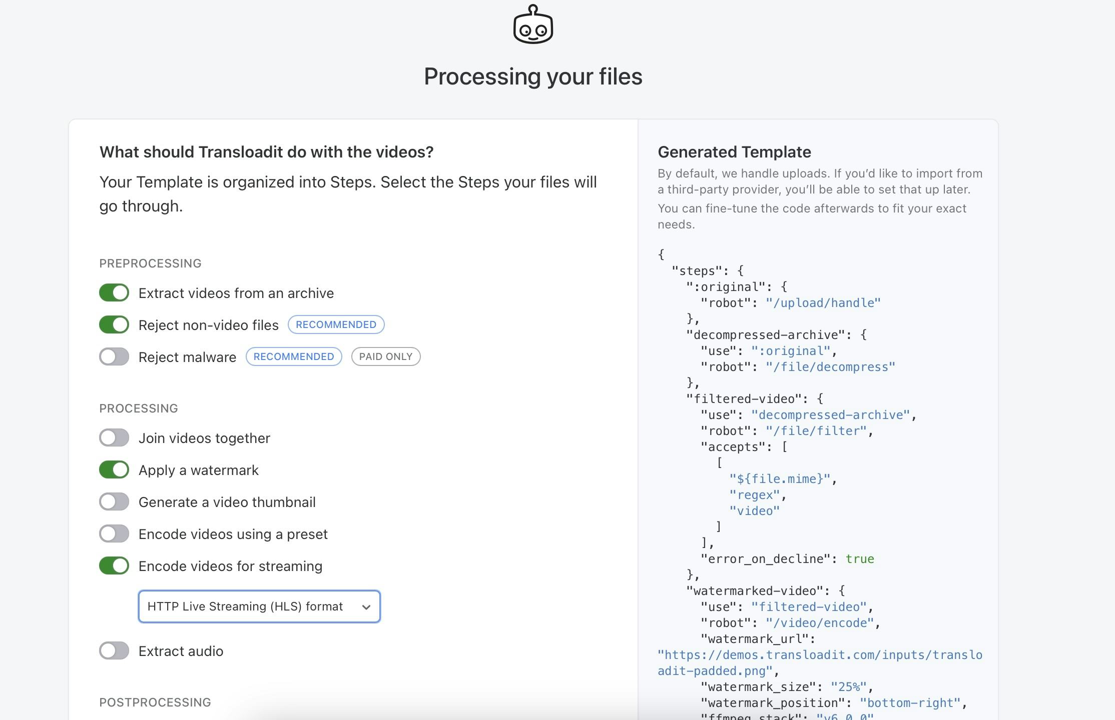Click the Generated Template heading
This screenshot has height=720, width=1115.
click(735, 152)
